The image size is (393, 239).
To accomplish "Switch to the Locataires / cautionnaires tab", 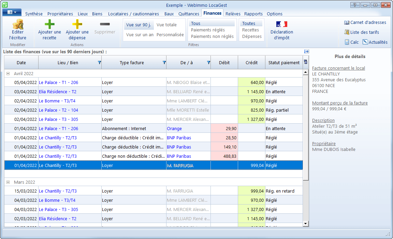I will [x=133, y=14].
